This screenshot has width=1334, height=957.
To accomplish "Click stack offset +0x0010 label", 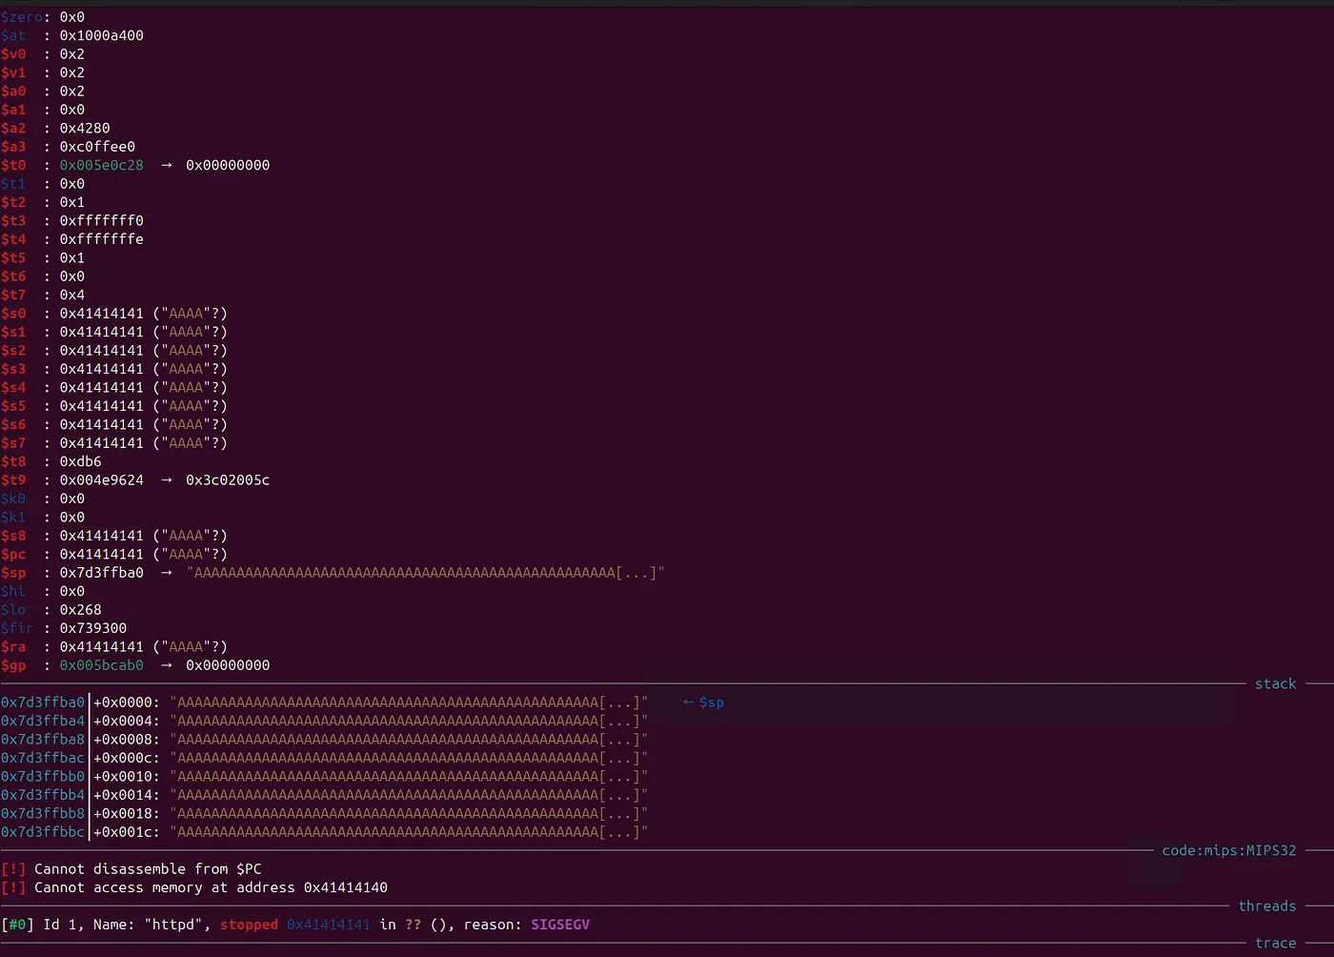I will (127, 777).
